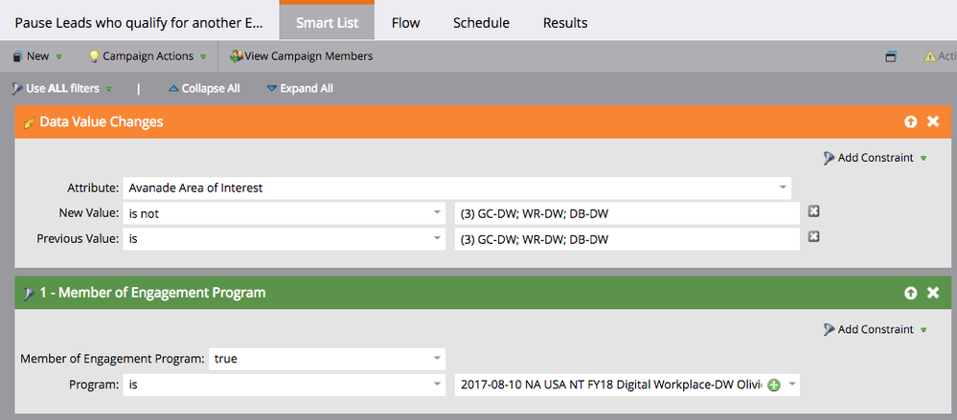The height and width of the screenshot is (420, 957).
Task: Open Attribute dropdown Avanade Area of Interest
Action: coord(457,188)
